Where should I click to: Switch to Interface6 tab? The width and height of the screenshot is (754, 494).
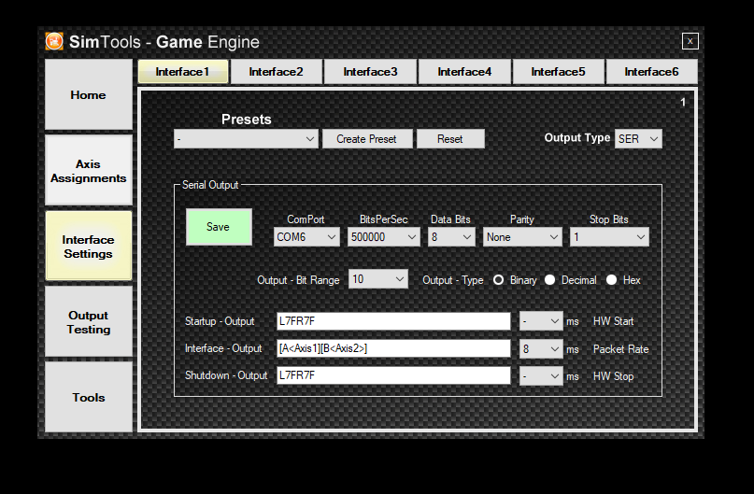pos(651,72)
